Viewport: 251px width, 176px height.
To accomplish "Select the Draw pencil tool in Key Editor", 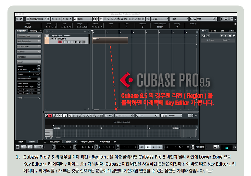I will click(x=74, y=116).
